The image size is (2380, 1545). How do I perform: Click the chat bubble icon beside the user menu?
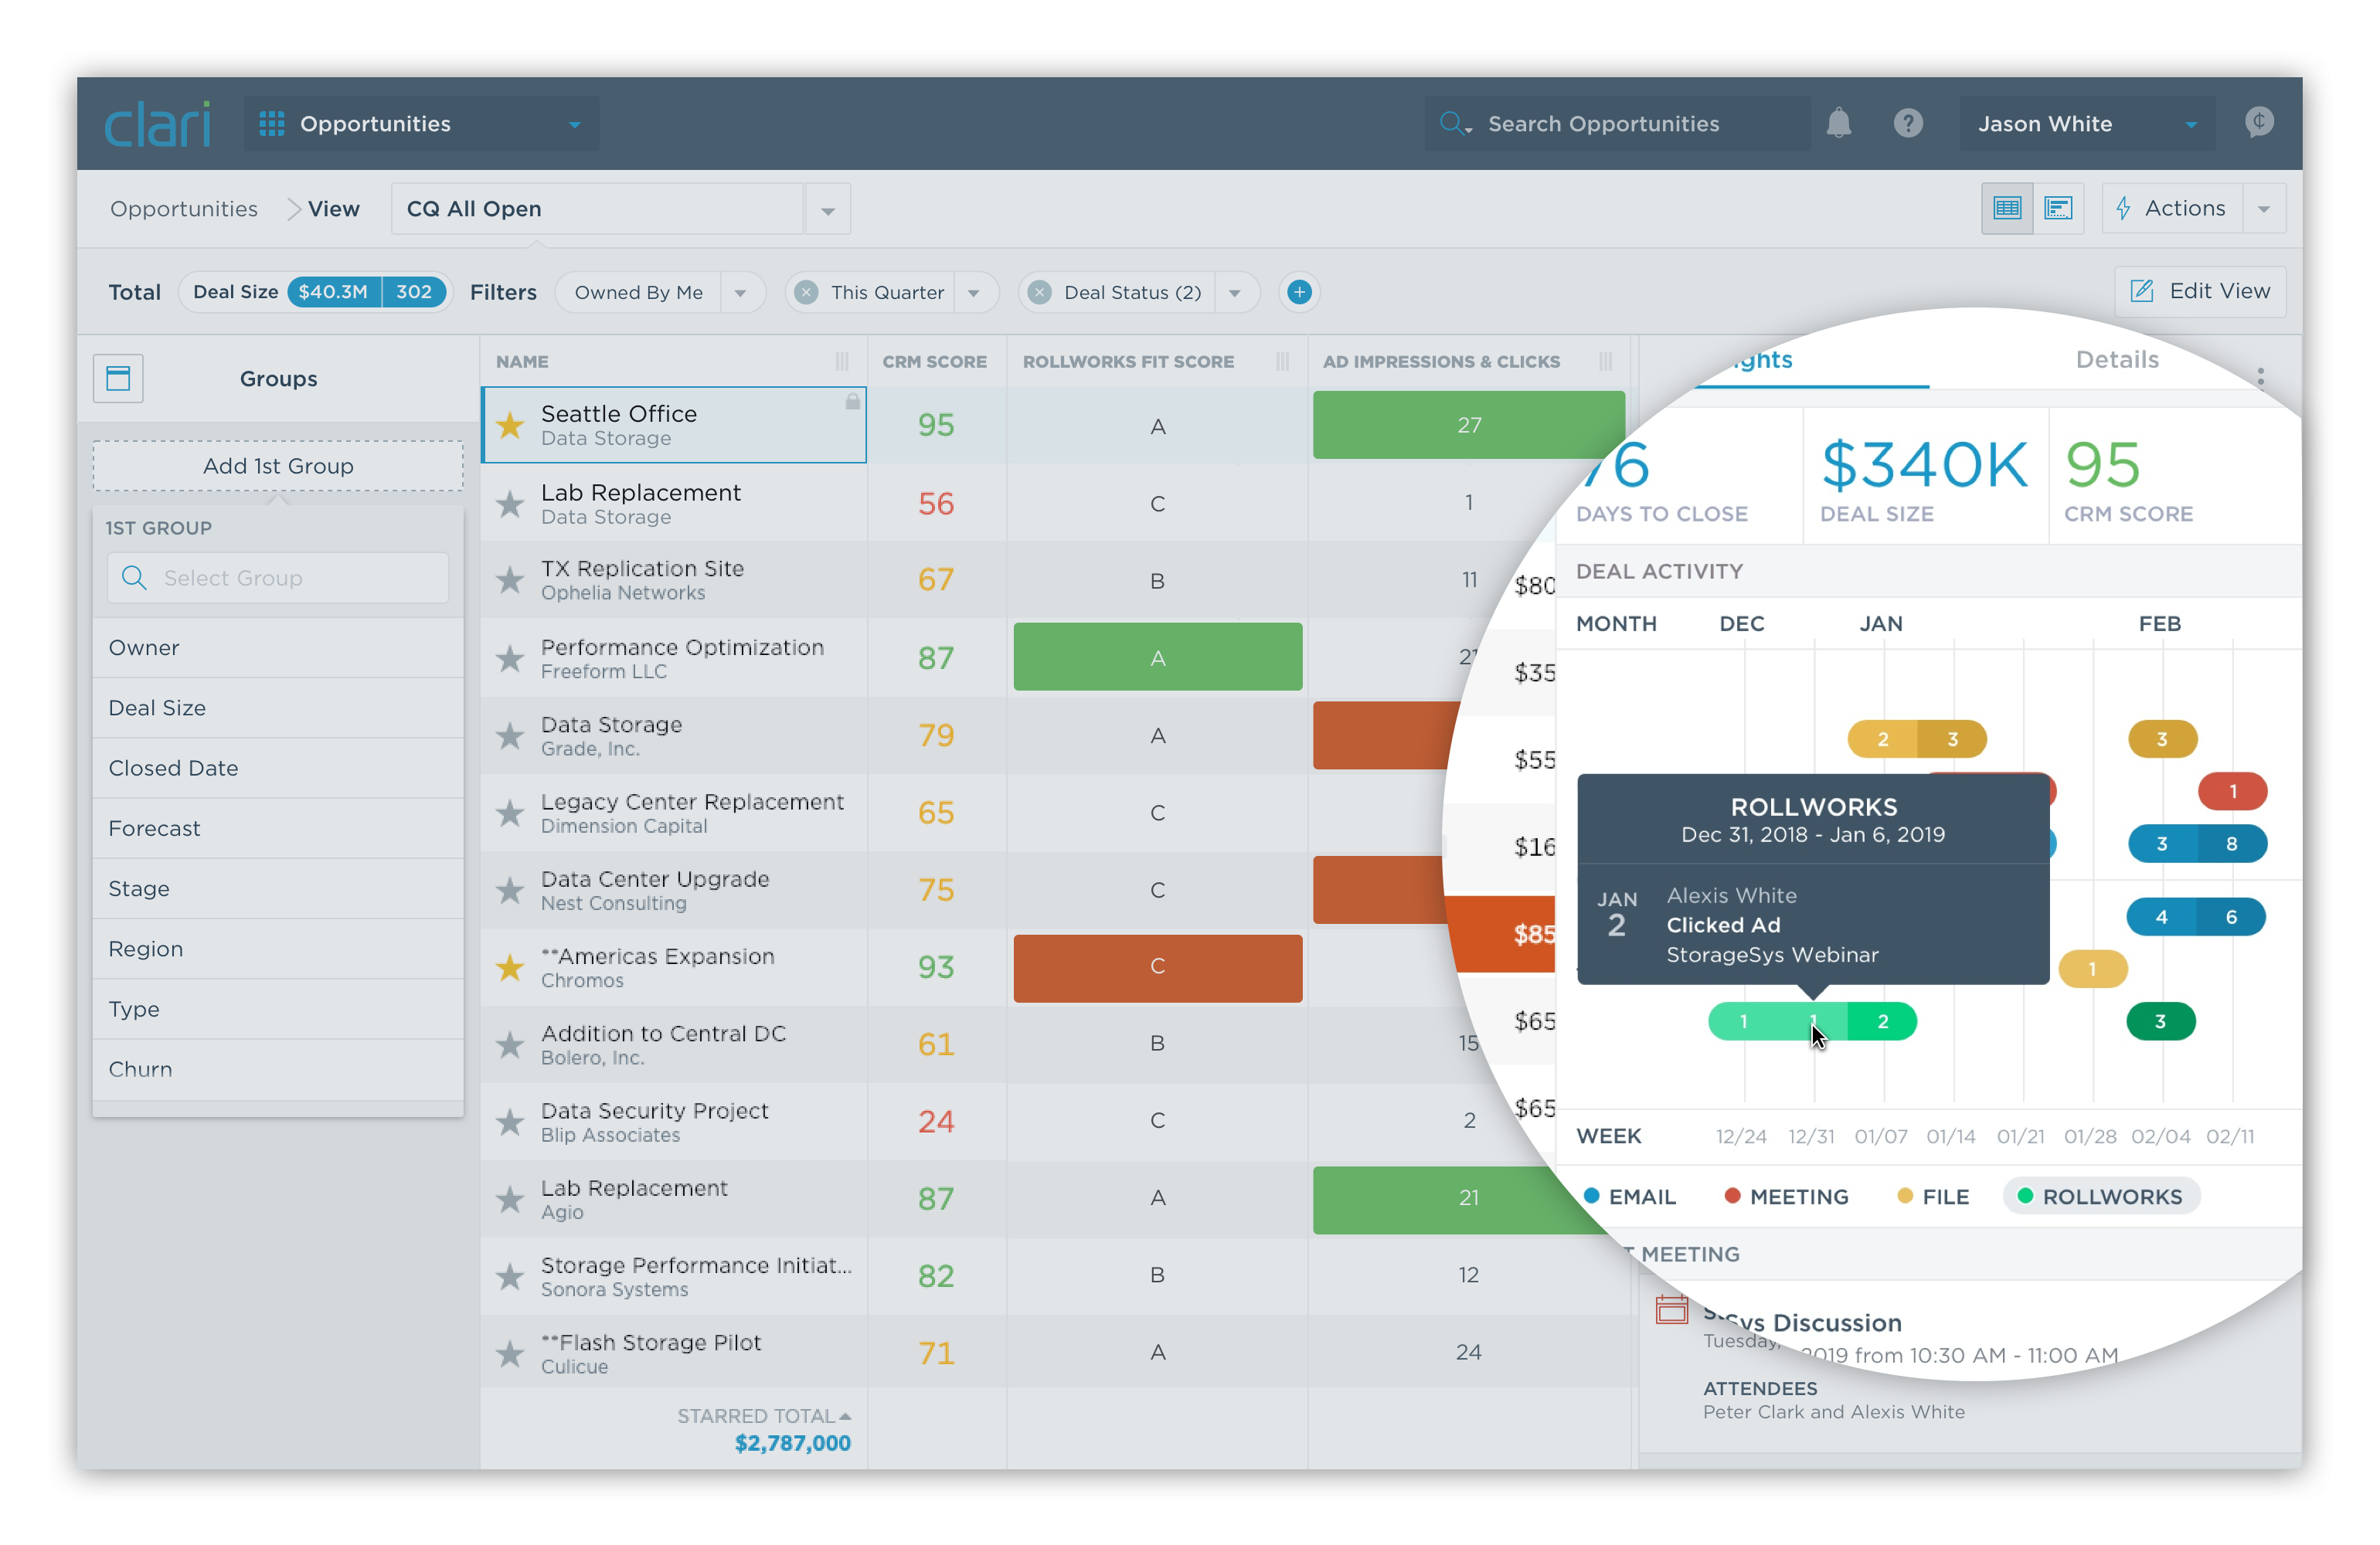pyautogui.click(x=2259, y=122)
